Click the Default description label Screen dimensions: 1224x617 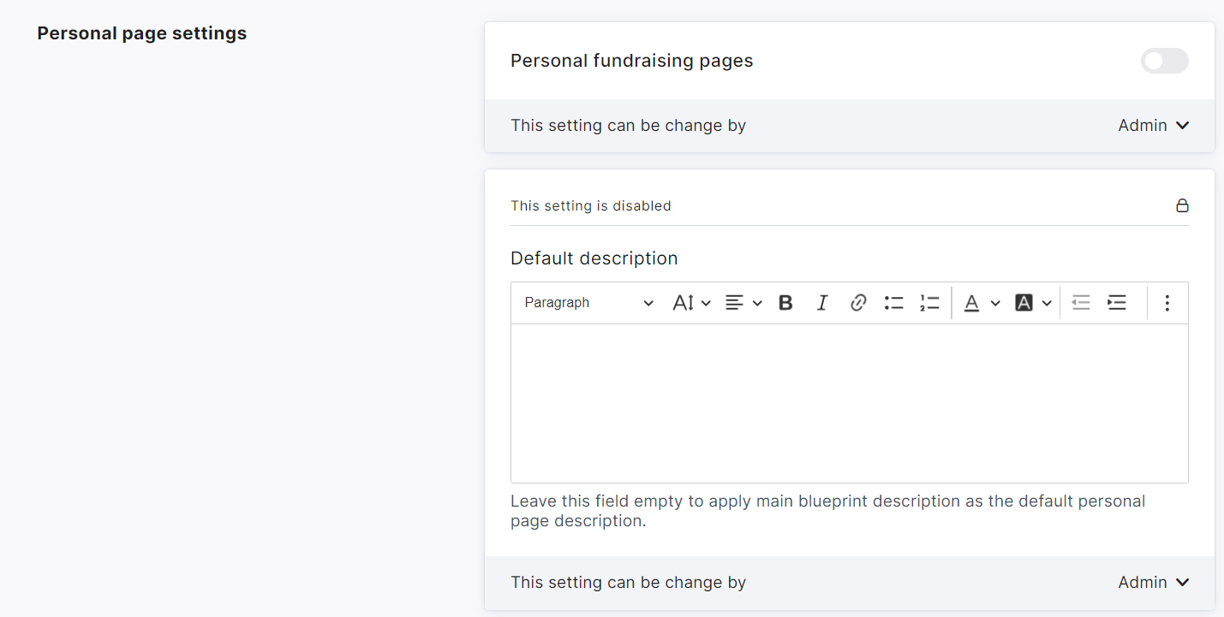(594, 258)
